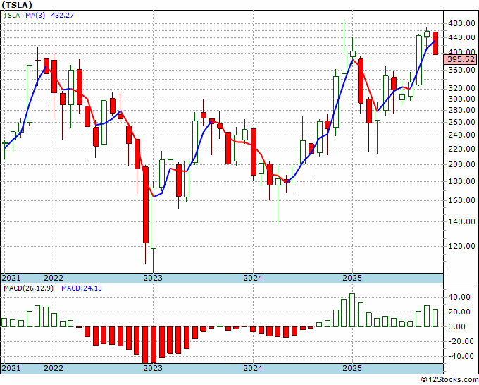The width and height of the screenshot is (479, 385).
Task: Select the 2025 marker on price timeline
Action: point(352,278)
